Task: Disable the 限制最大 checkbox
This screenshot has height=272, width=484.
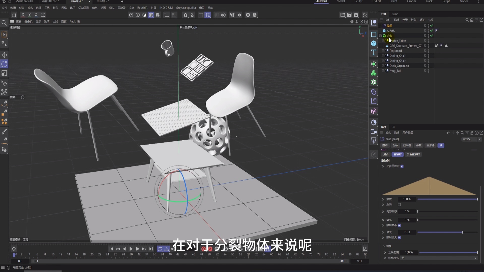Action: pyautogui.click(x=400, y=237)
